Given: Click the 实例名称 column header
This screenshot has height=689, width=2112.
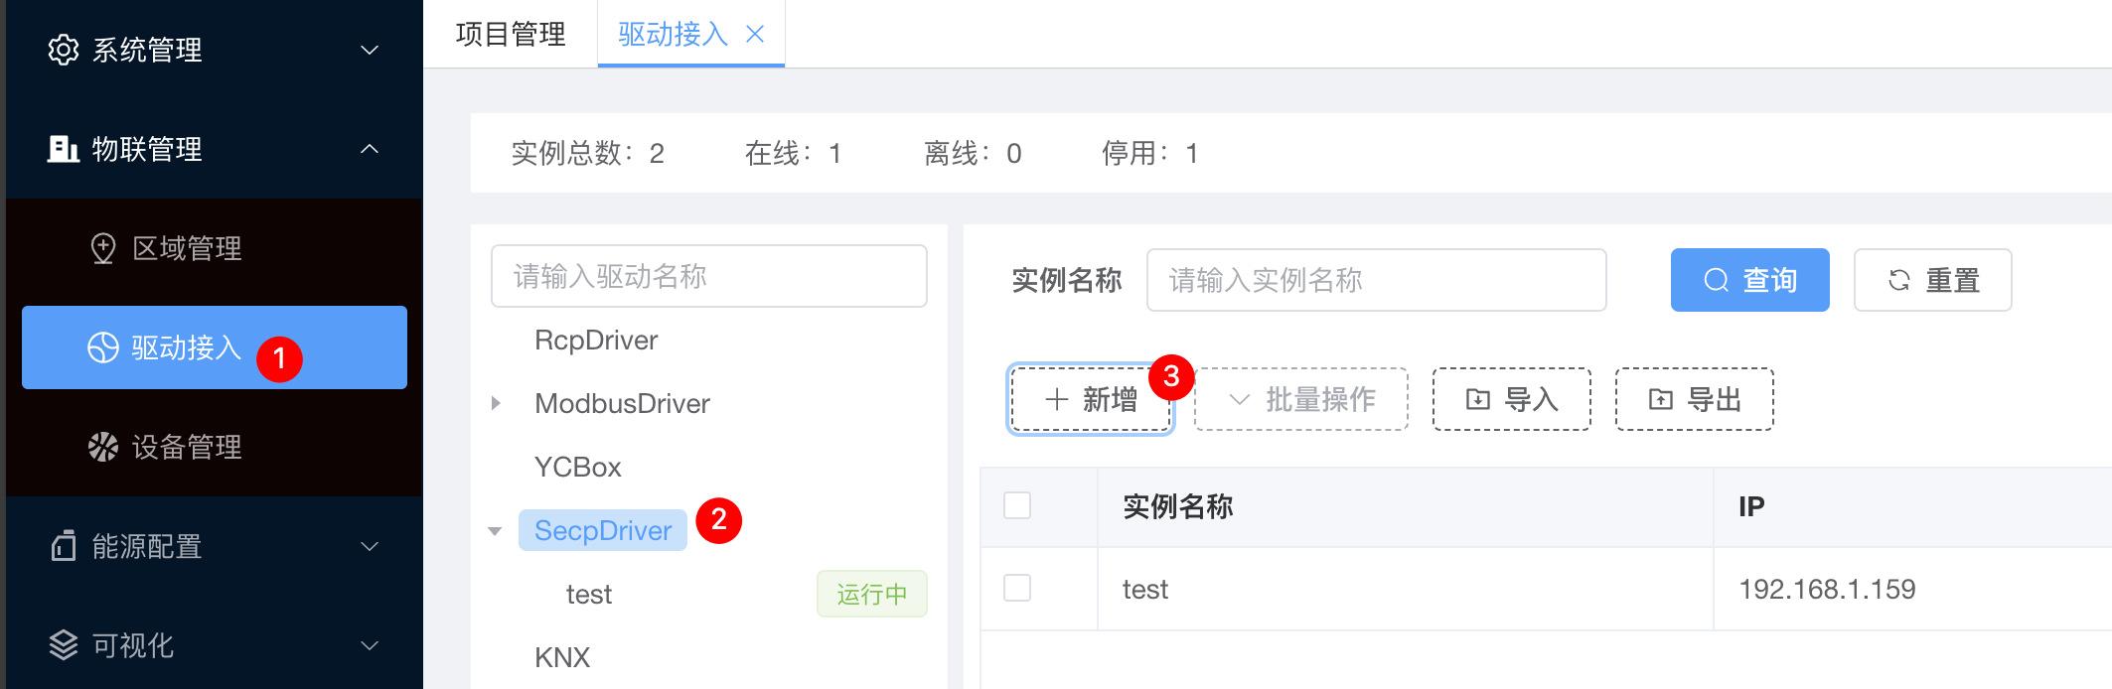Looking at the screenshot, I should point(1178,506).
